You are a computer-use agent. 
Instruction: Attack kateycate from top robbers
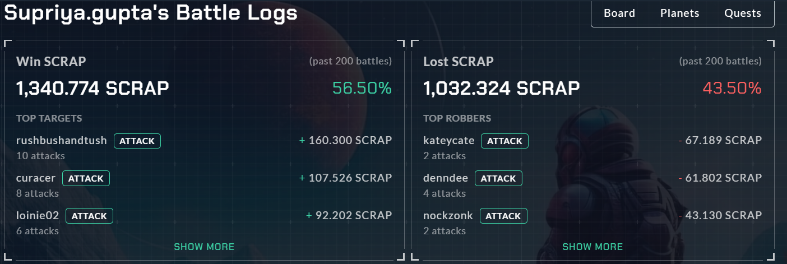504,141
